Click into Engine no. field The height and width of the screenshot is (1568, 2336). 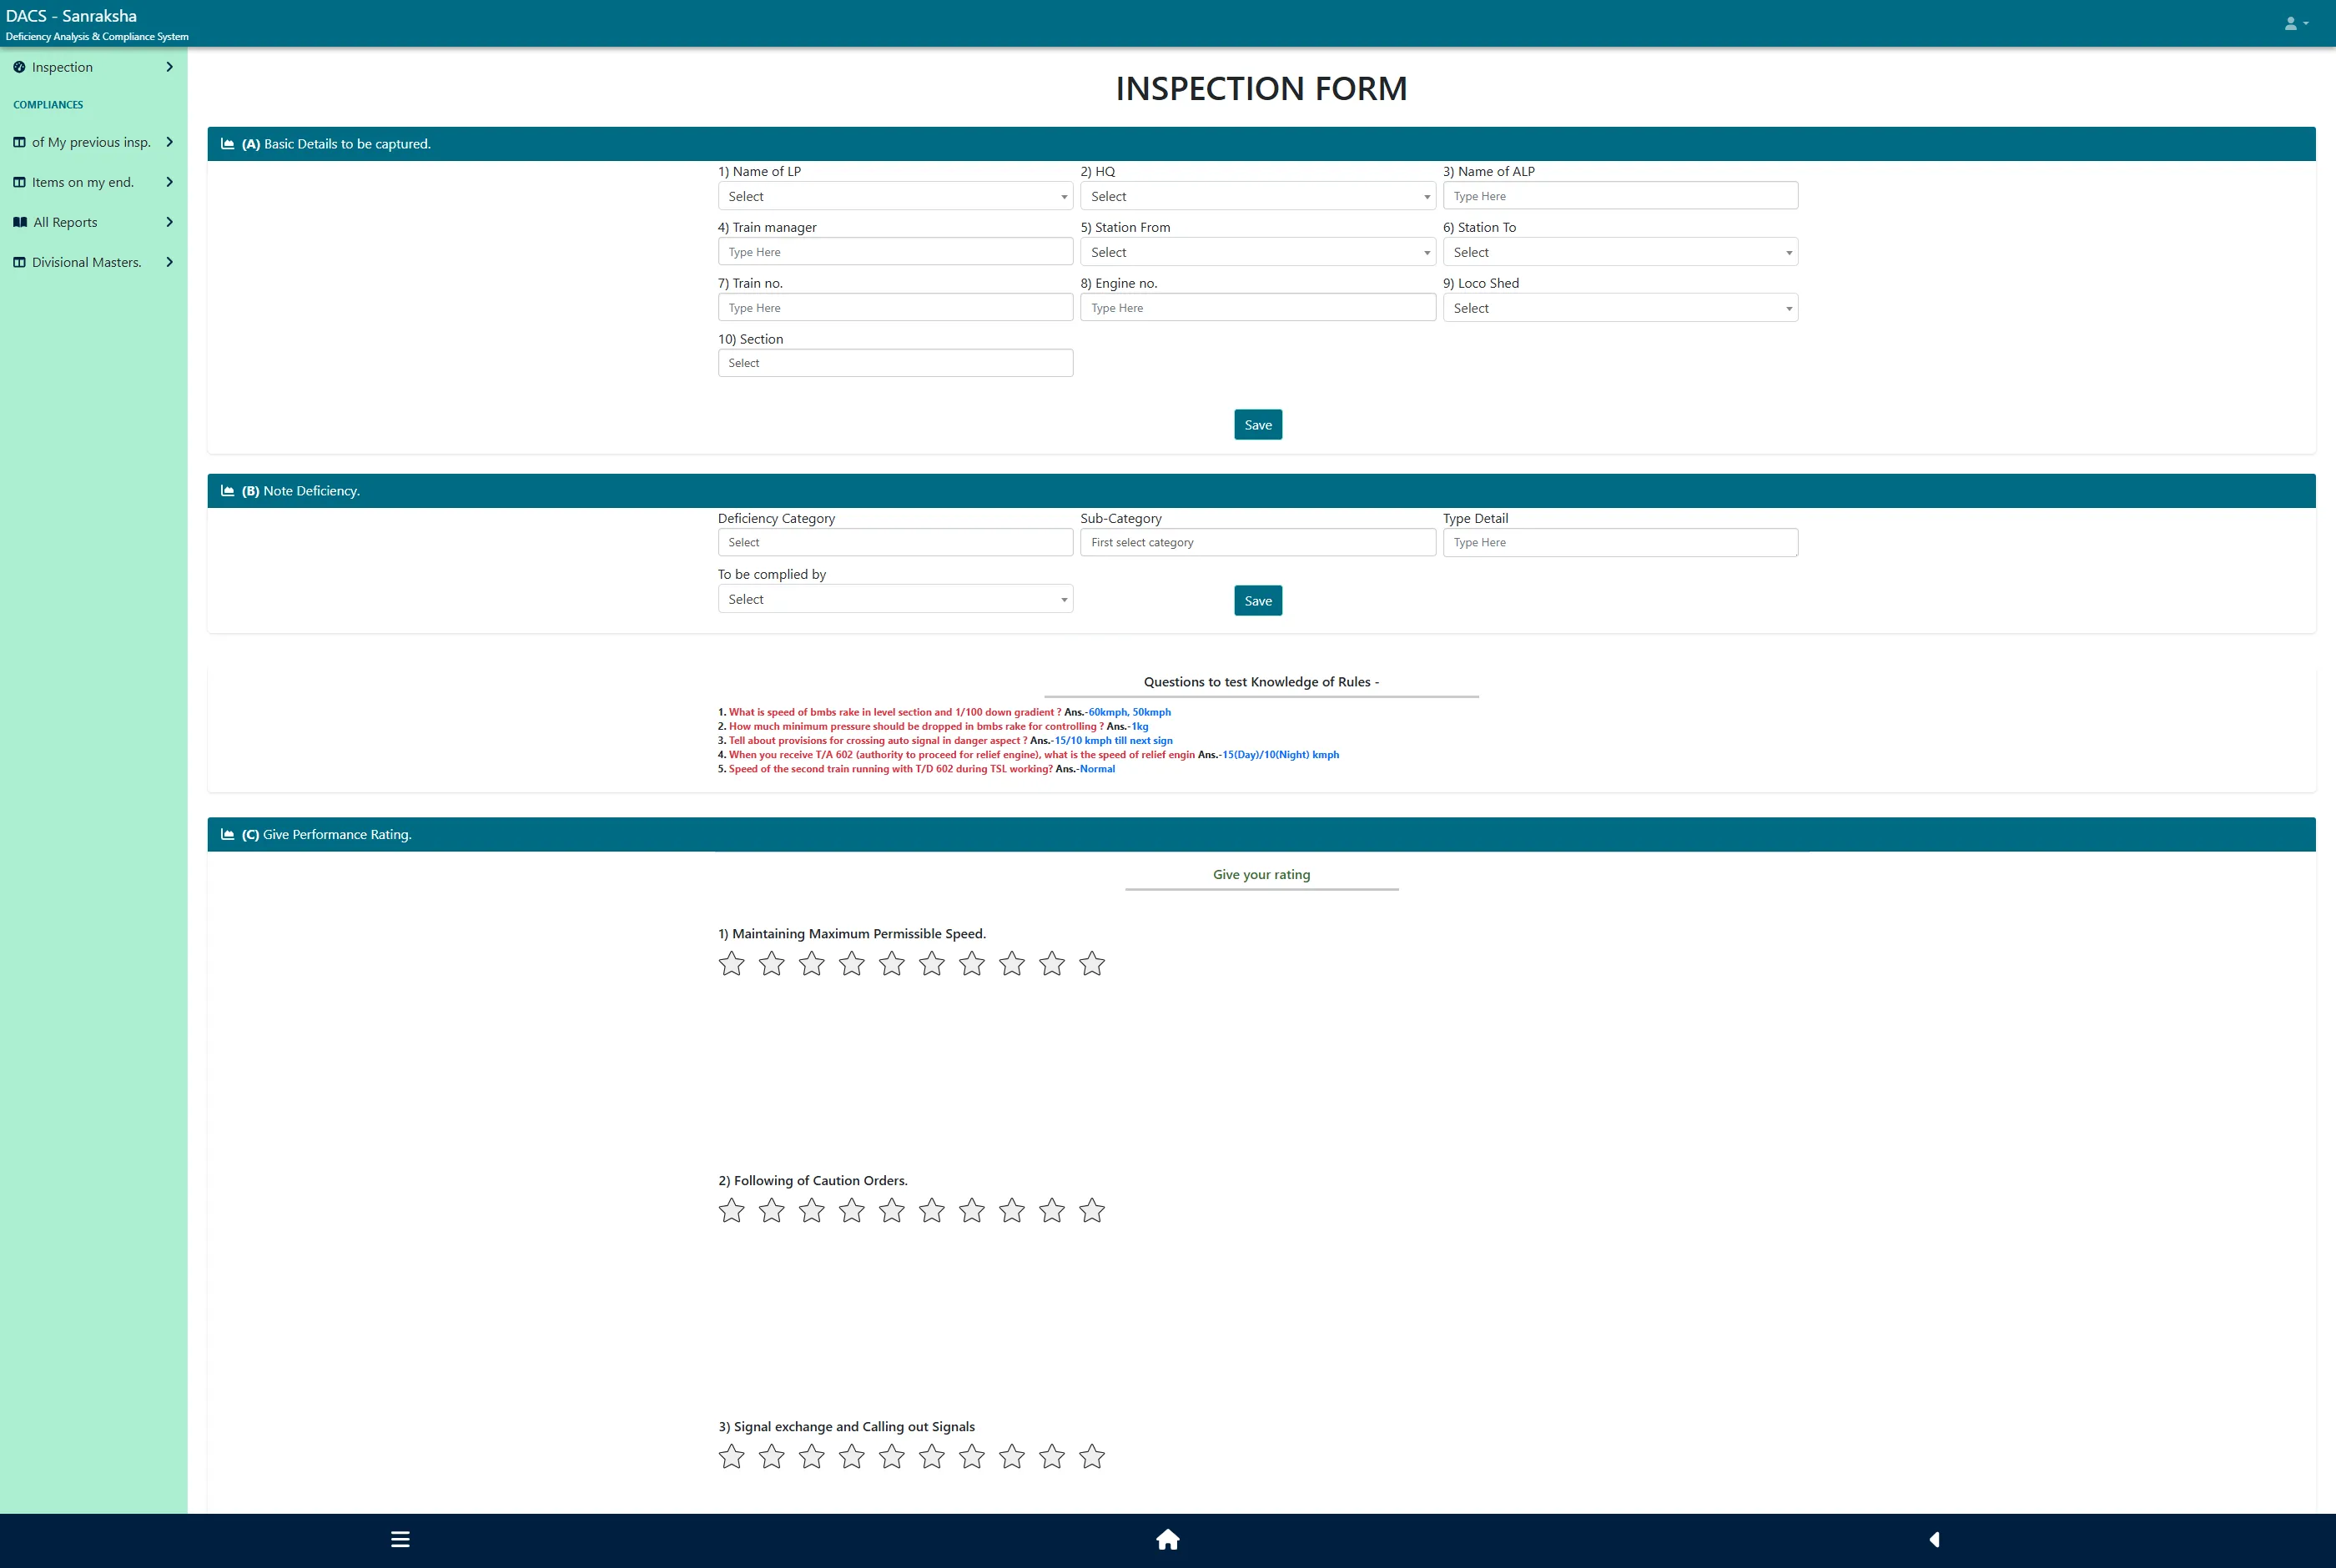1258,308
